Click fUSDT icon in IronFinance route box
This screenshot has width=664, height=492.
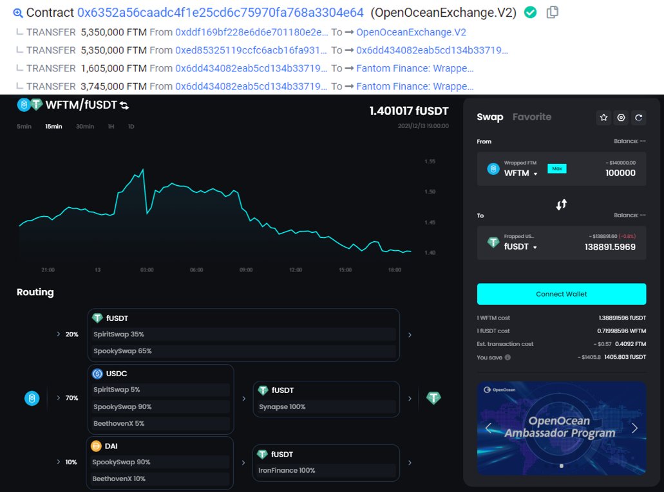click(263, 454)
